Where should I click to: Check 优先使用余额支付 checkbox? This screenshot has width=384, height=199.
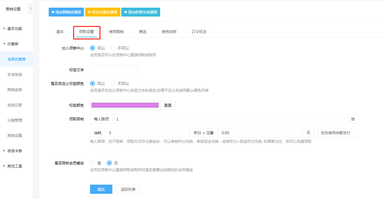pyautogui.click(x=316, y=133)
